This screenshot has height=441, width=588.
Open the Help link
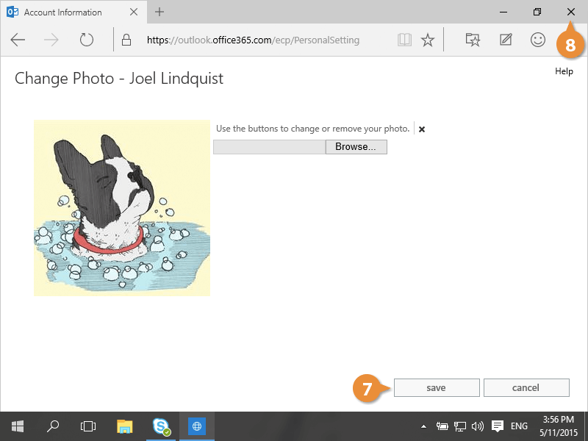click(564, 71)
